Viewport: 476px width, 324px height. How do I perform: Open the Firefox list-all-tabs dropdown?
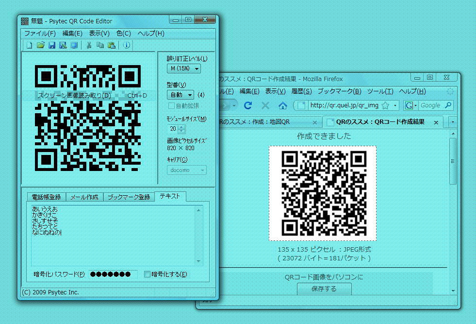coord(453,122)
